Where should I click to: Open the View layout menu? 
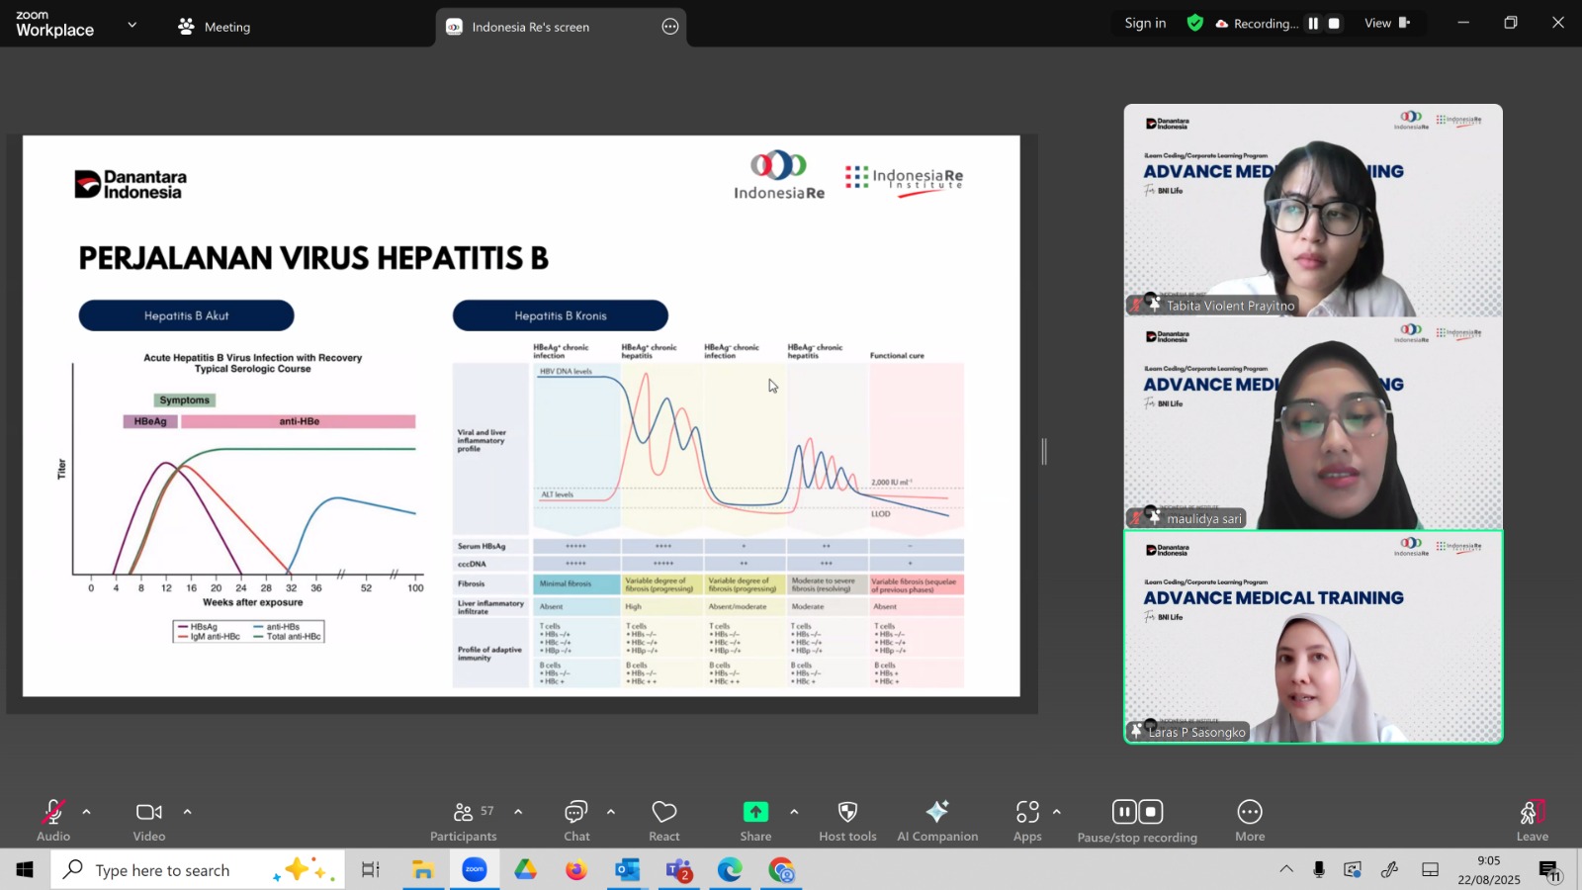(x=1386, y=24)
